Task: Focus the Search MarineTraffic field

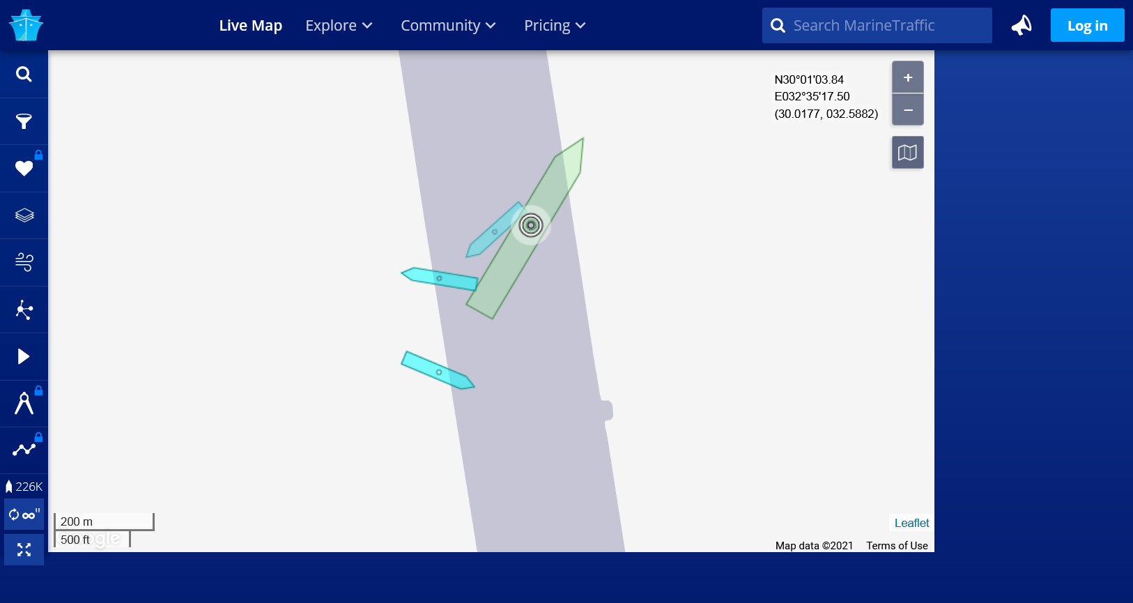Action: tap(877, 25)
